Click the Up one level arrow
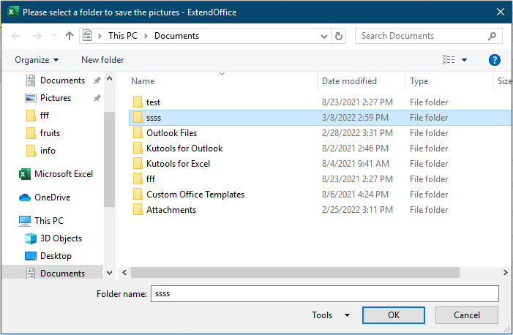 coord(70,36)
